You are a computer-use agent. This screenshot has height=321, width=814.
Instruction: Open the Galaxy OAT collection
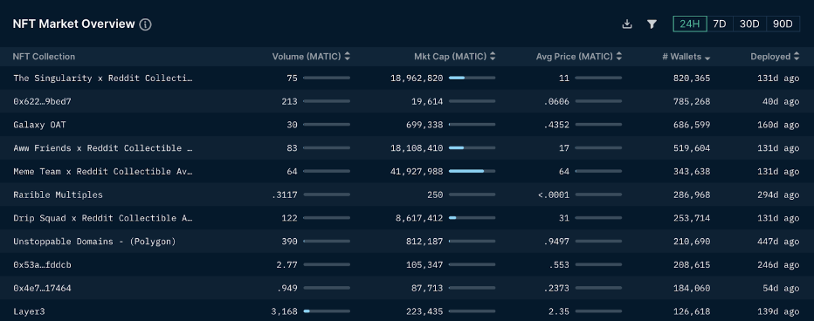click(x=39, y=125)
